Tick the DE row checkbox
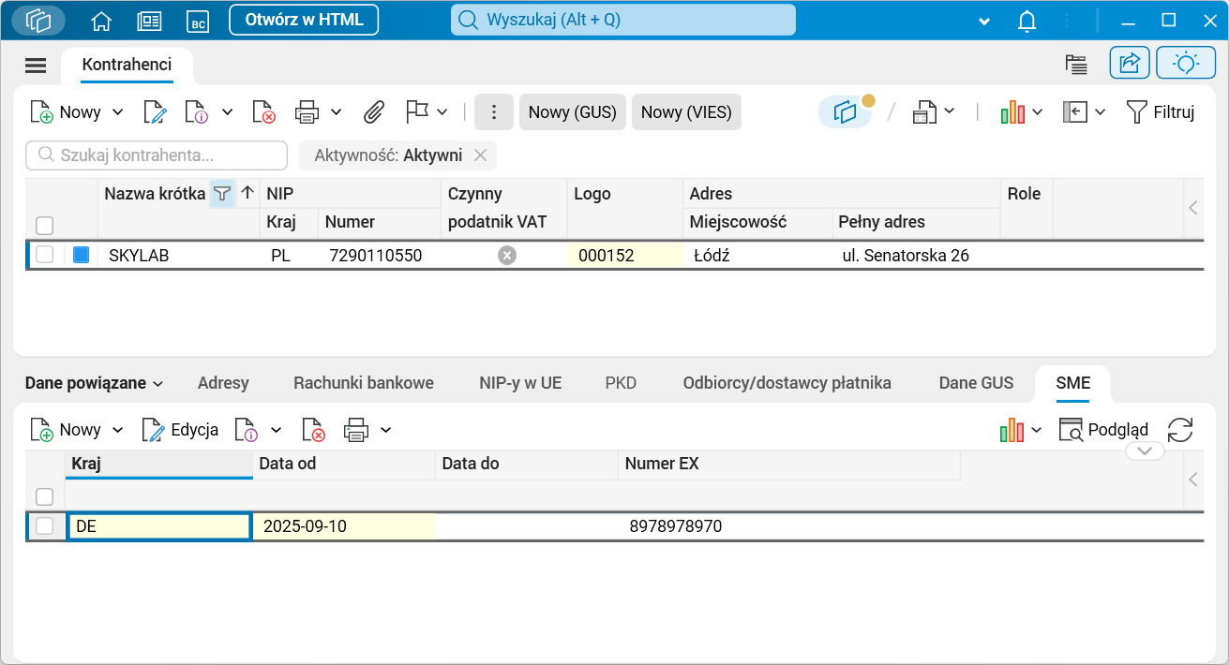This screenshot has width=1229, height=665. tap(45, 526)
